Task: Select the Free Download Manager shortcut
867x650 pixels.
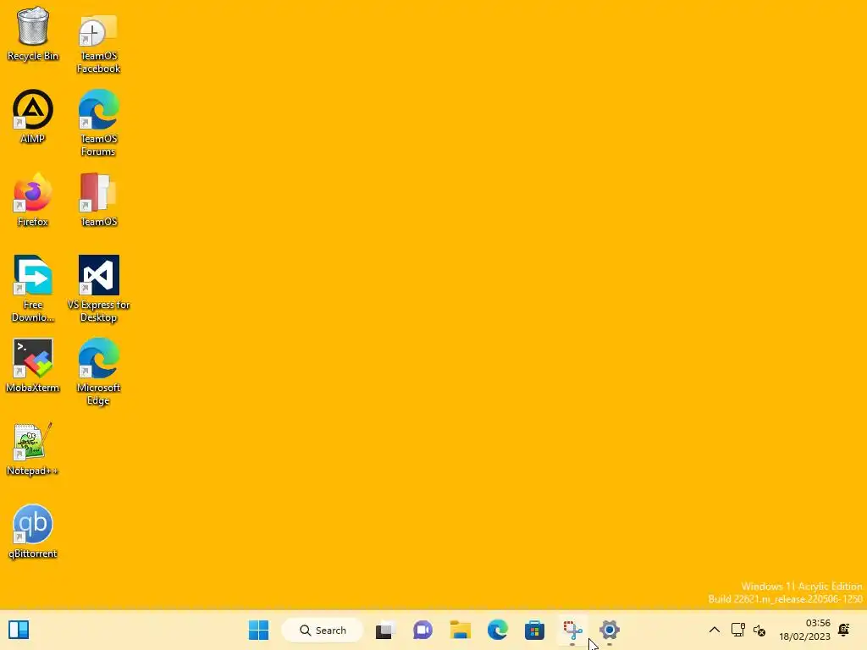Action: click(33, 289)
